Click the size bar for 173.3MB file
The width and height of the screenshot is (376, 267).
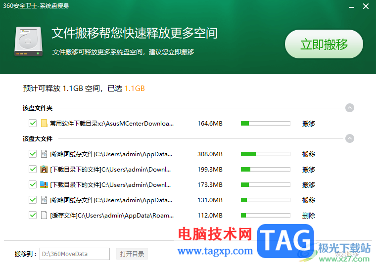point(266,185)
